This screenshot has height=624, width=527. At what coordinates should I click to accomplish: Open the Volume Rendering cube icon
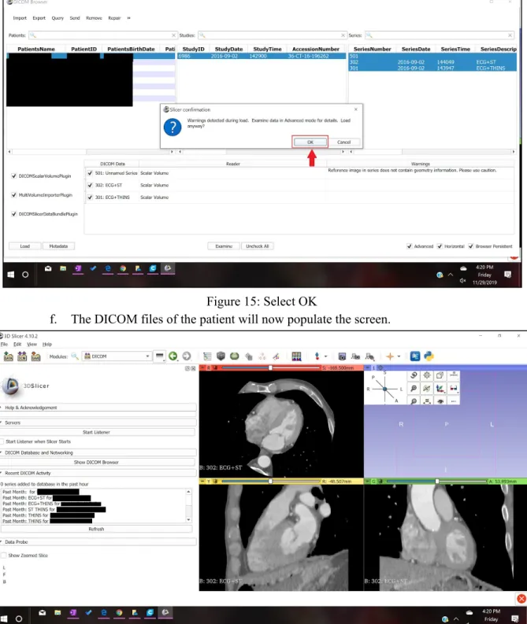221,356
